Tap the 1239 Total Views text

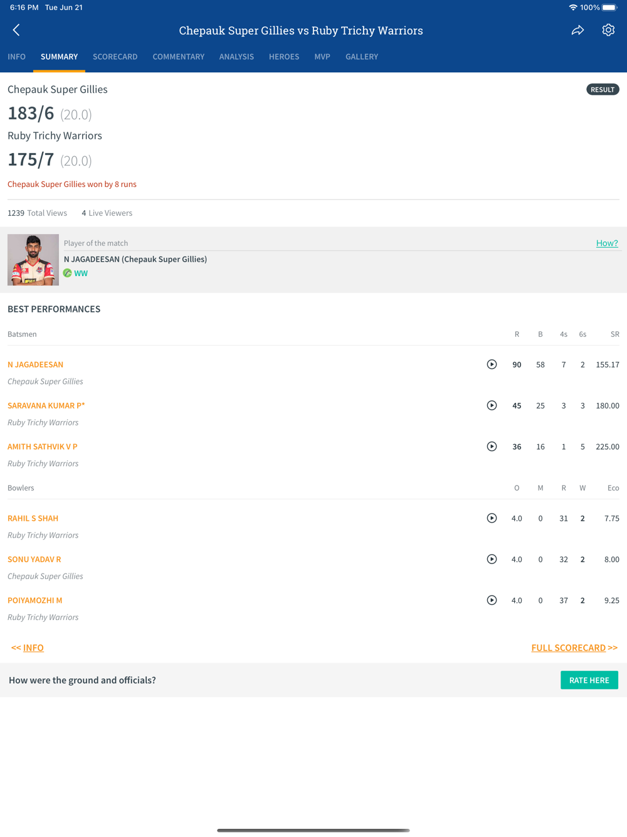click(x=38, y=213)
